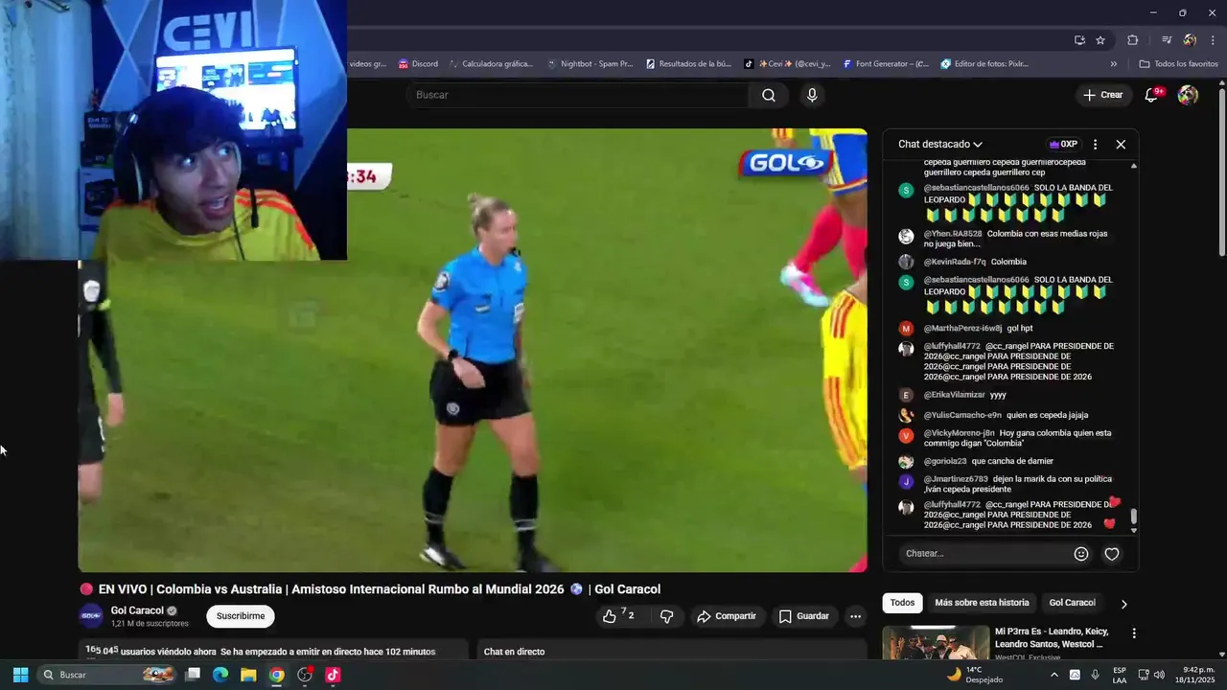Focus the YouTube Buscar search field
Image resolution: width=1227 pixels, height=690 pixels.
(x=578, y=95)
